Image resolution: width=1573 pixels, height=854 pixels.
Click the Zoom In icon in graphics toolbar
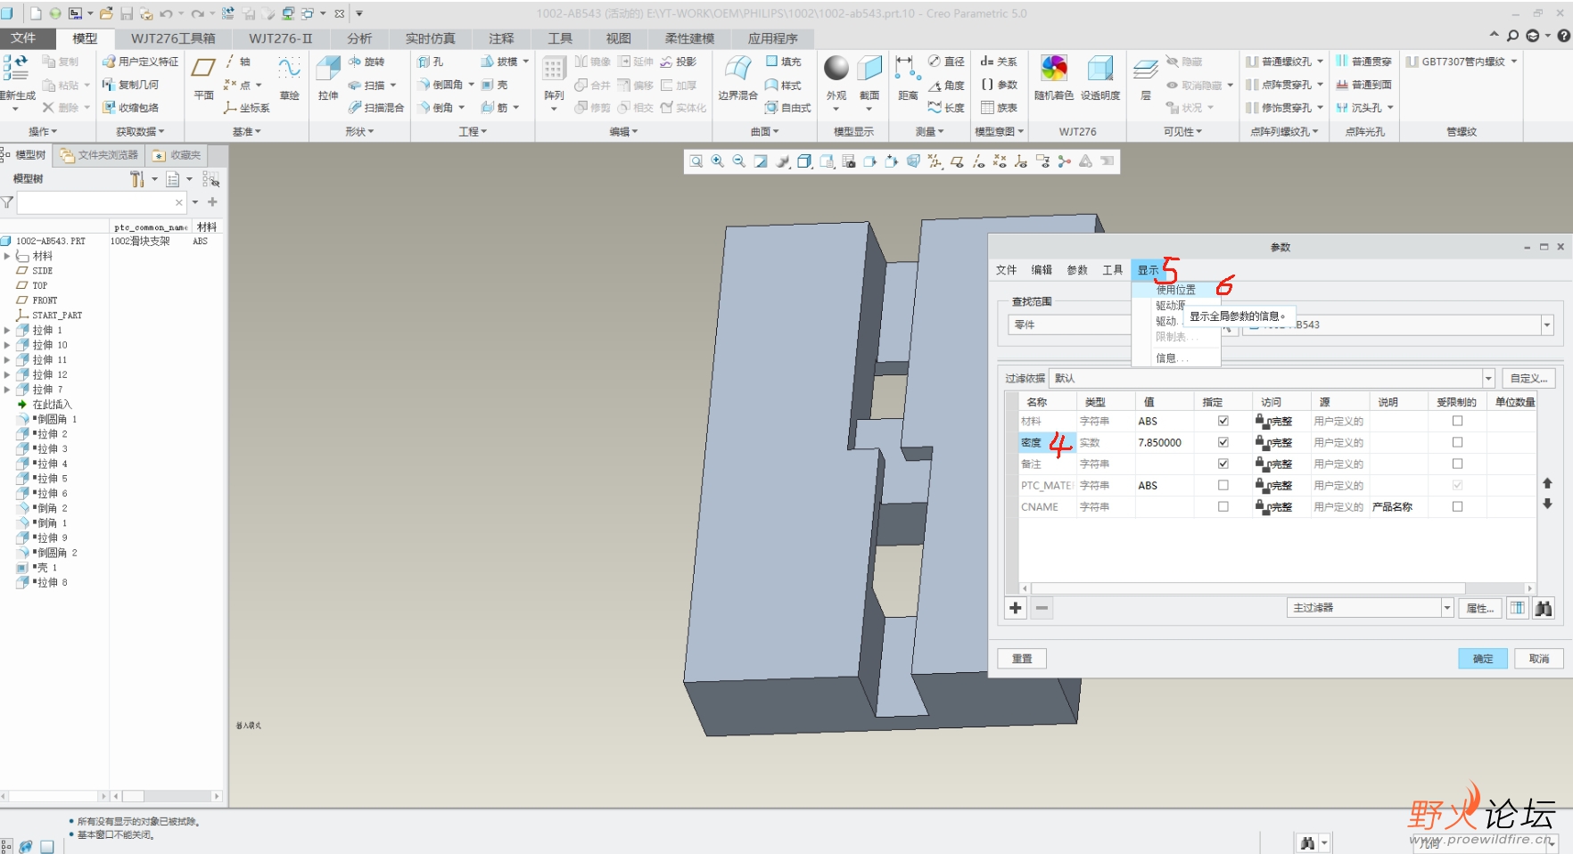point(718,161)
